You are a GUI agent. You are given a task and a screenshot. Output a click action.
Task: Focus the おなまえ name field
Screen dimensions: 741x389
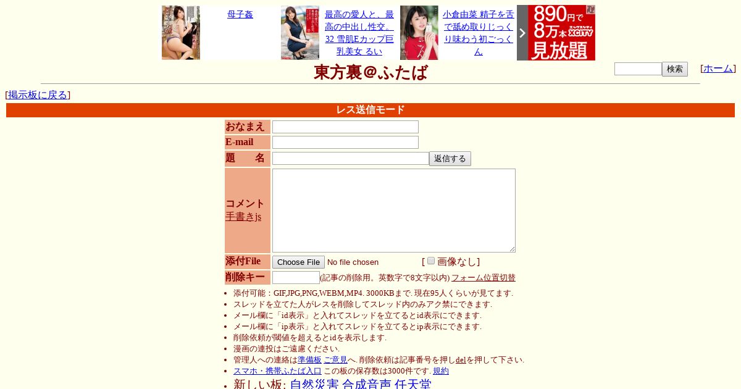[x=345, y=127]
